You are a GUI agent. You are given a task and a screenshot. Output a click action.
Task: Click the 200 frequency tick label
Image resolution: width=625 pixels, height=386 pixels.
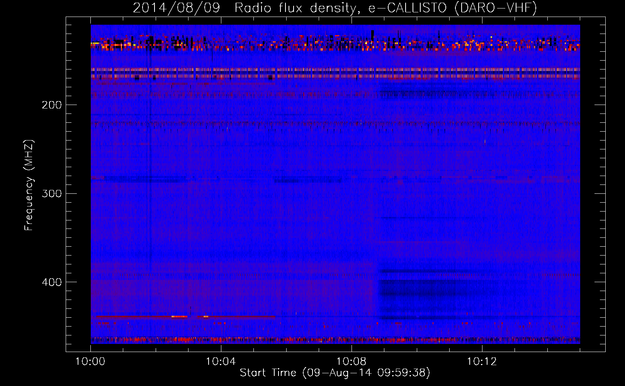click(x=52, y=105)
